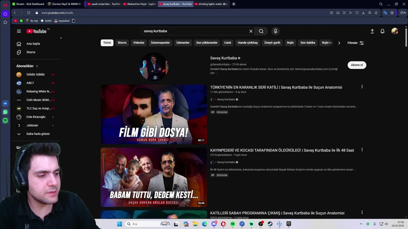Play the BABAM TUTTU, DEDEM KESTİ thumbnail
Viewport: 408px width, 229px height.
pos(154,177)
